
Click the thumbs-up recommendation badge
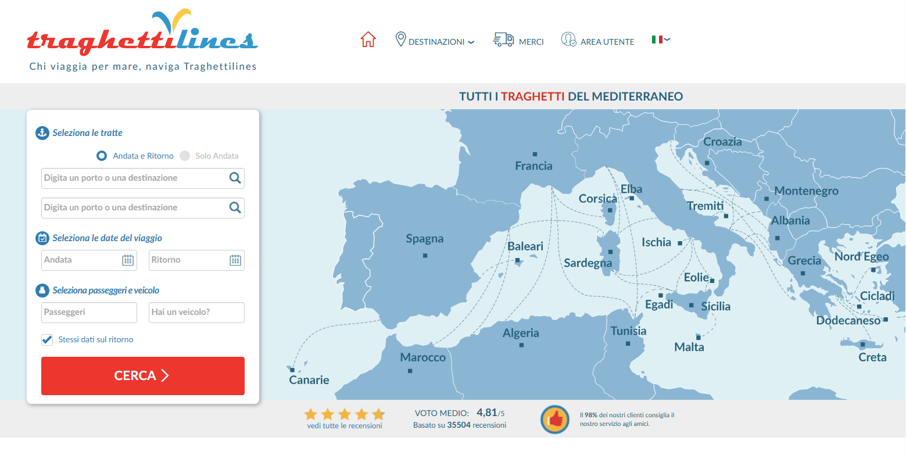(x=554, y=420)
